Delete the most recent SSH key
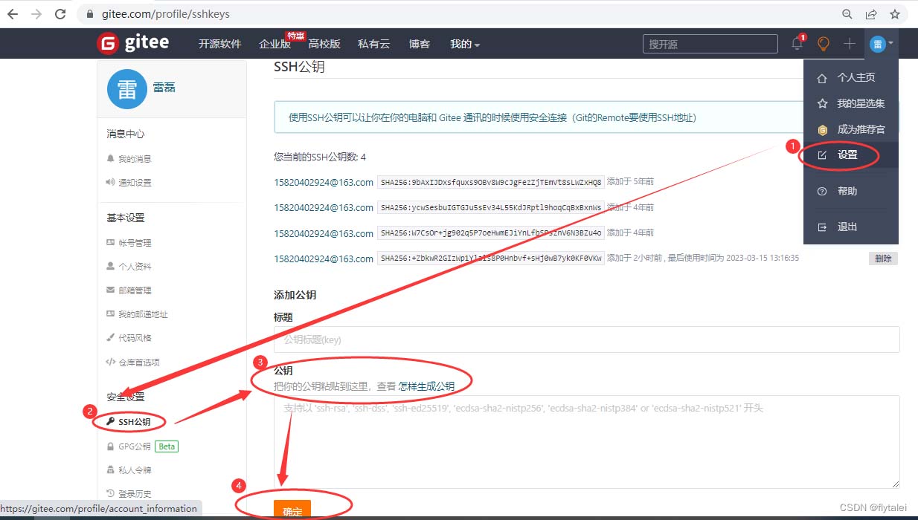The height and width of the screenshot is (520, 918). click(883, 259)
